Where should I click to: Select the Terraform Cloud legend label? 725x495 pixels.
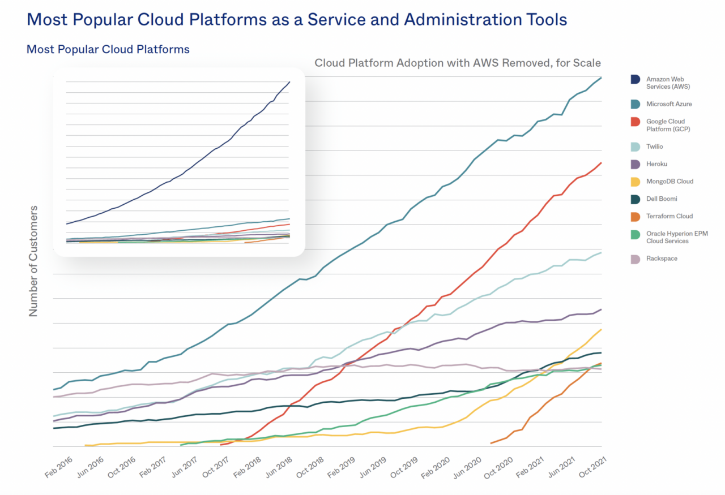coord(669,216)
